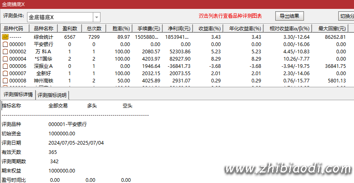
Task: Click net profit value 52303.86
Action: tap(180, 52)
